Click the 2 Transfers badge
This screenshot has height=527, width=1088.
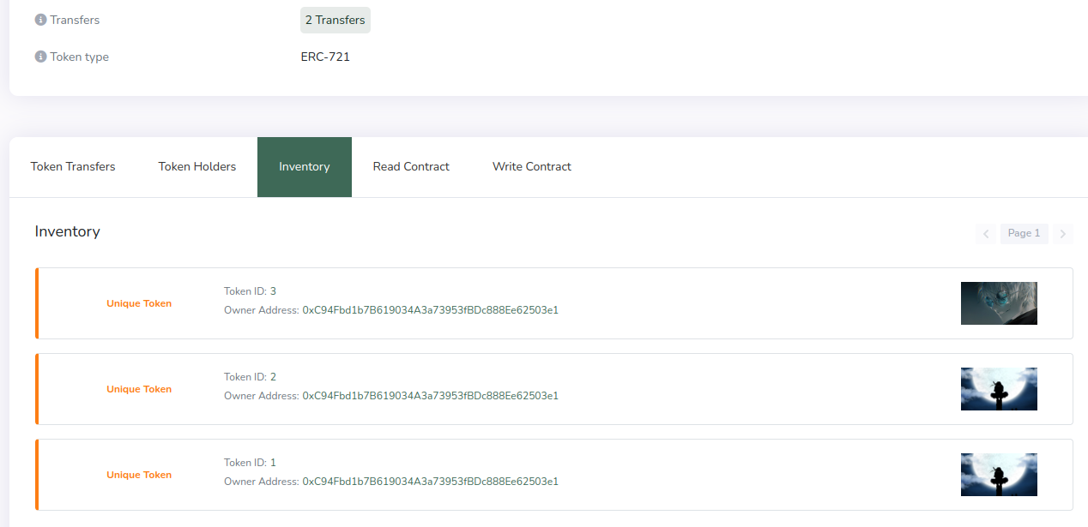pyautogui.click(x=335, y=20)
